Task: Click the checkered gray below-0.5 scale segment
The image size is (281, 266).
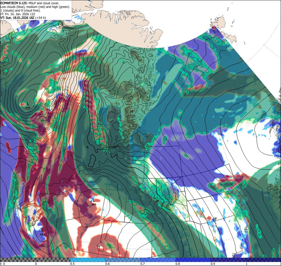Action: pyautogui.click(x=35, y=260)
